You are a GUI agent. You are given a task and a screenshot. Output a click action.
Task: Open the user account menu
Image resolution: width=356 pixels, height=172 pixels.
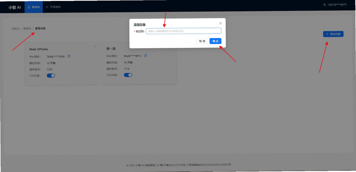pos(335,4)
